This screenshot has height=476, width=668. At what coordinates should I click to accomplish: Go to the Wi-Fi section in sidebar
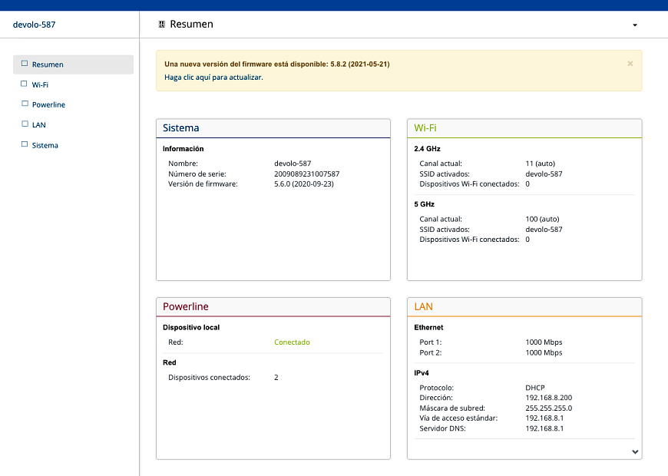pos(40,84)
